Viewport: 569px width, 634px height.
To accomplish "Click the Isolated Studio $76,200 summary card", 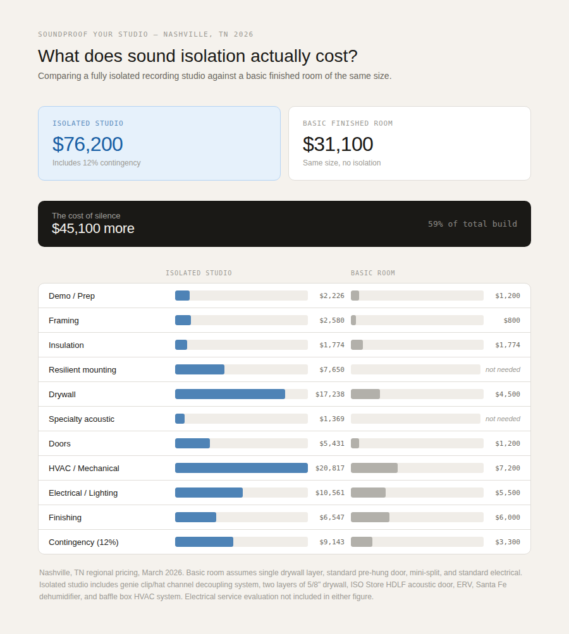I will click(159, 143).
